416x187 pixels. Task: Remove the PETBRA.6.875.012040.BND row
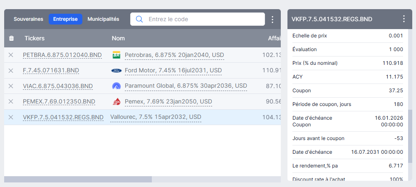click(x=11, y=55)
